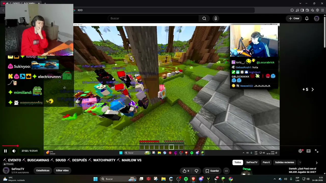Click the 5,15 K suscriptores text
The height and width of the screenshot is (183, 326).
tap(20, 173)
